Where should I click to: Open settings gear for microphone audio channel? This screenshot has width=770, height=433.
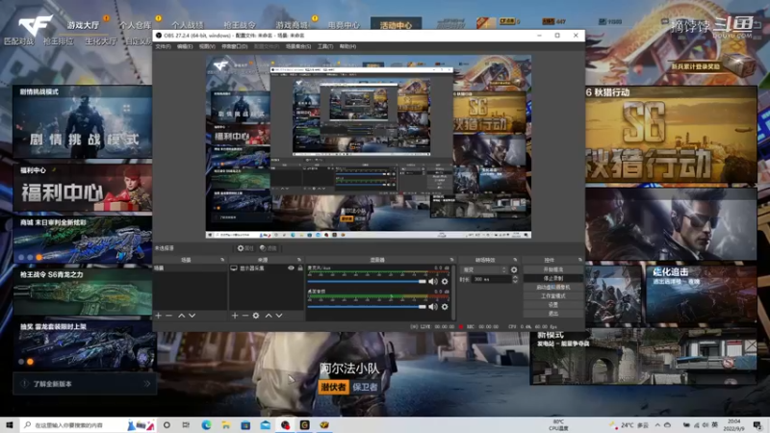445,281
